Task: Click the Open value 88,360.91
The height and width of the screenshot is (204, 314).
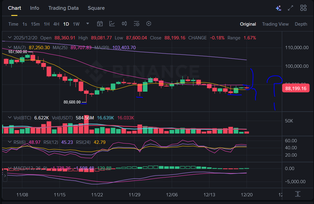Action: (x=65, y=38)
